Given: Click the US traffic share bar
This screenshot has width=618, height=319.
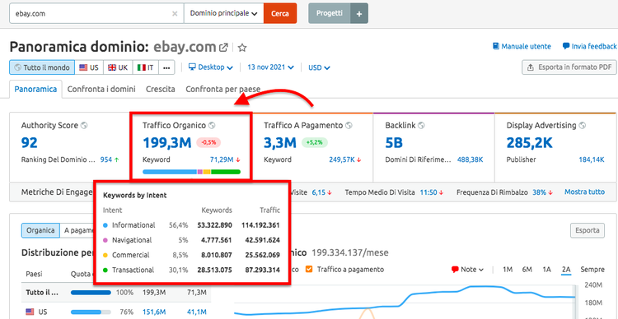Looking at the screenshot, I should [x=91, y=312].
